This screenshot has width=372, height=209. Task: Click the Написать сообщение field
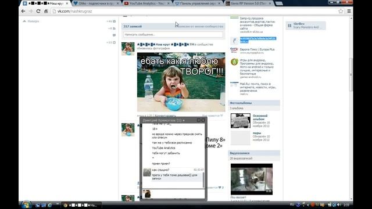coord(173,35)
